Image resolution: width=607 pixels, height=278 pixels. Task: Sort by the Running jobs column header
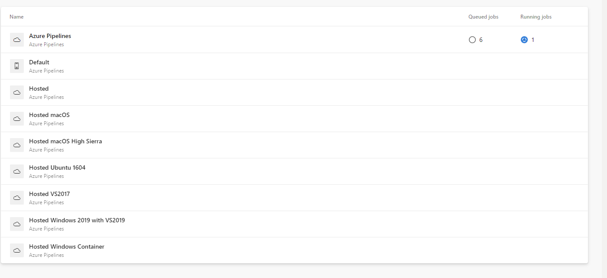536,17
